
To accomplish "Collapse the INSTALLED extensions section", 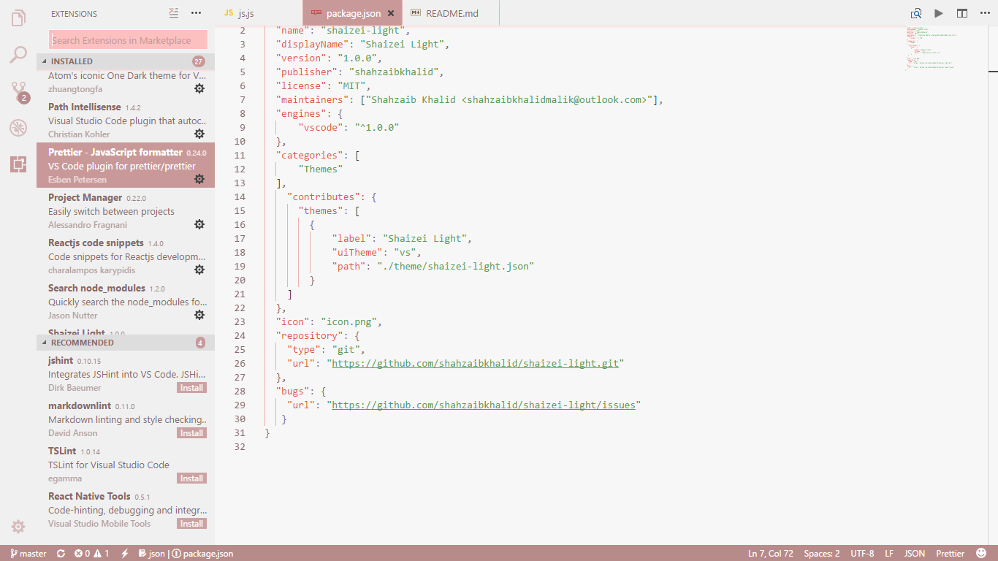I will (x=126, y=61).
